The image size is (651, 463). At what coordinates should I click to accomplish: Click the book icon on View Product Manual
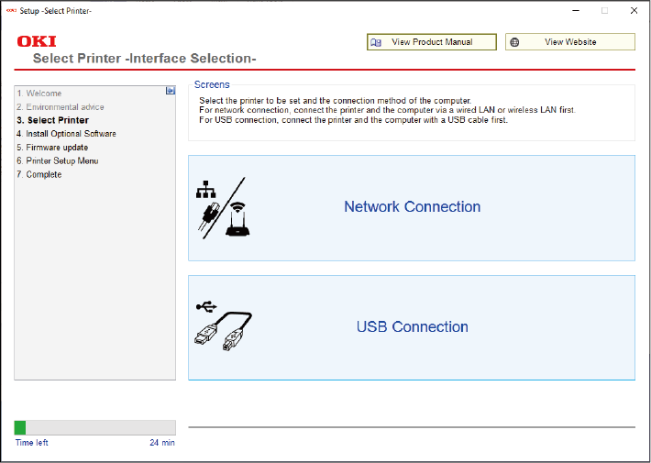[x=376, y=42]
